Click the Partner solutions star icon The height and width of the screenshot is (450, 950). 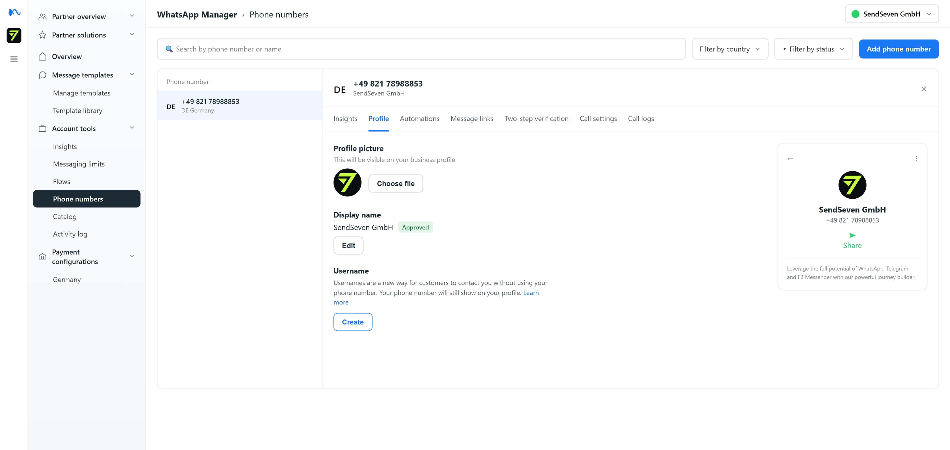point(42,35)
